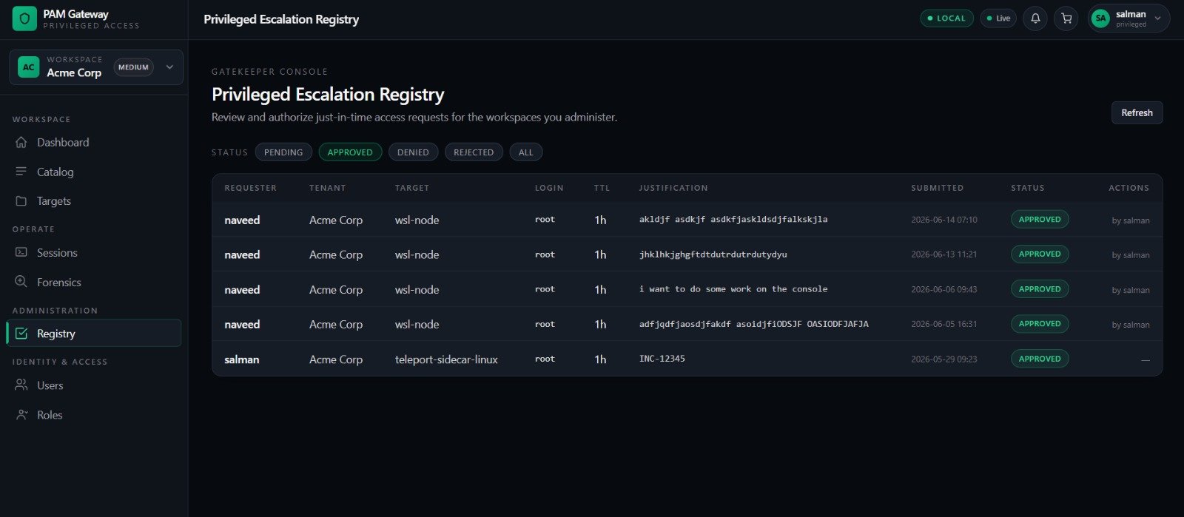Click submitted date 2026-06-14 07:10

[x=944, y=220]
